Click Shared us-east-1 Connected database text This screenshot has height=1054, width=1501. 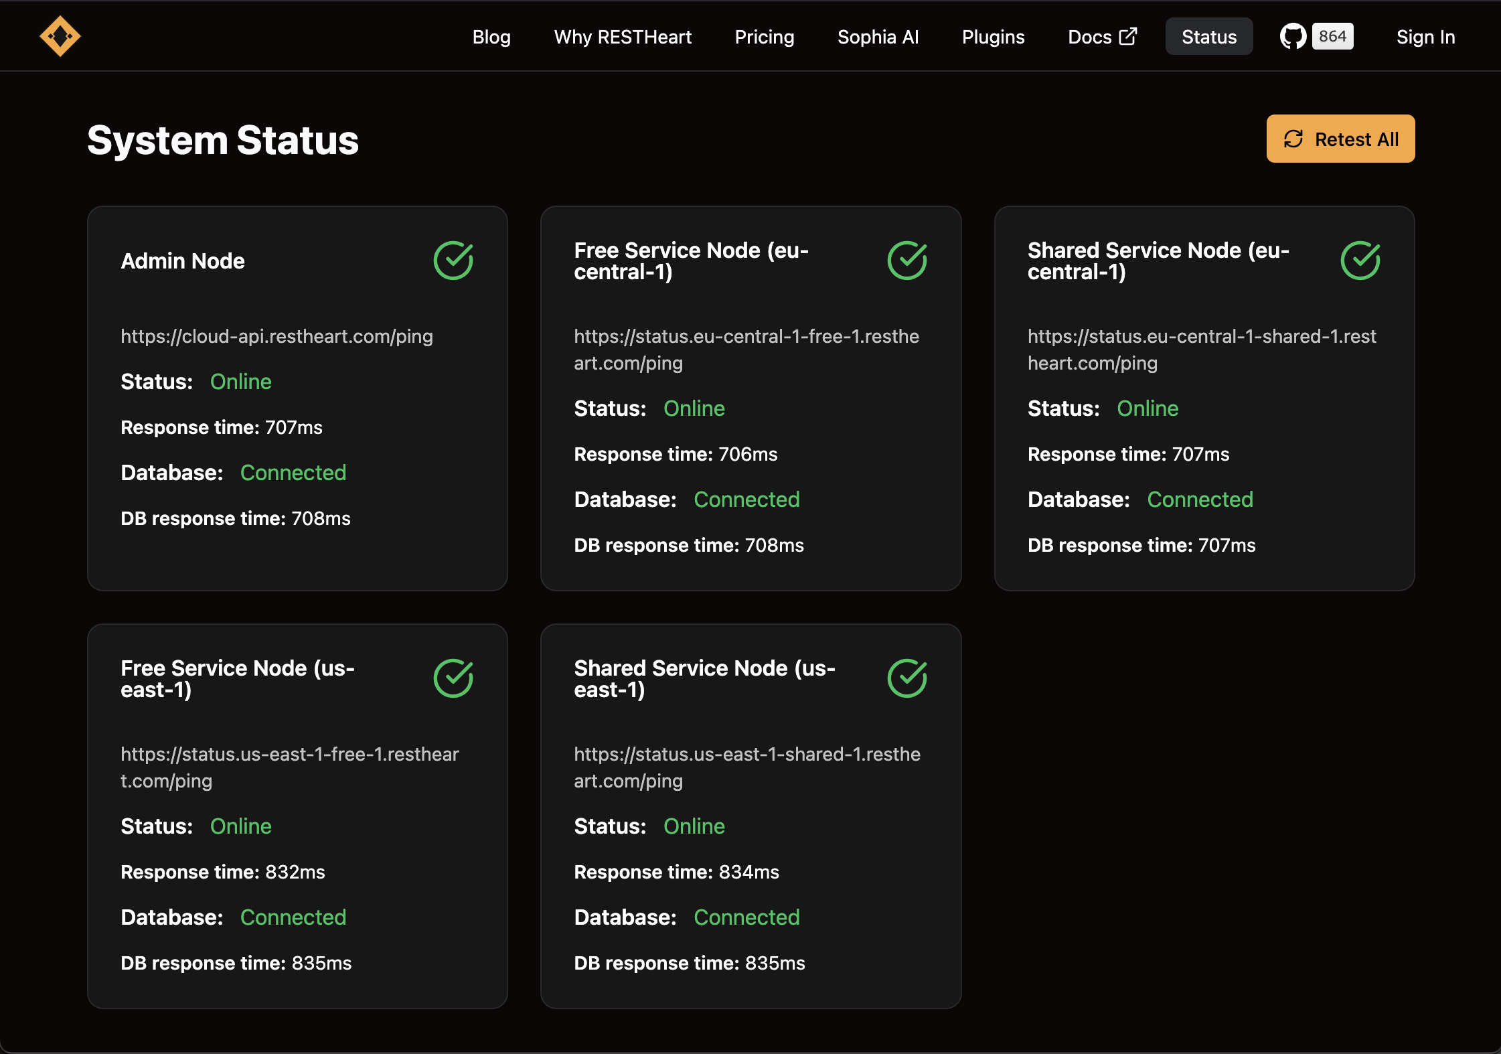coord(746,917)
